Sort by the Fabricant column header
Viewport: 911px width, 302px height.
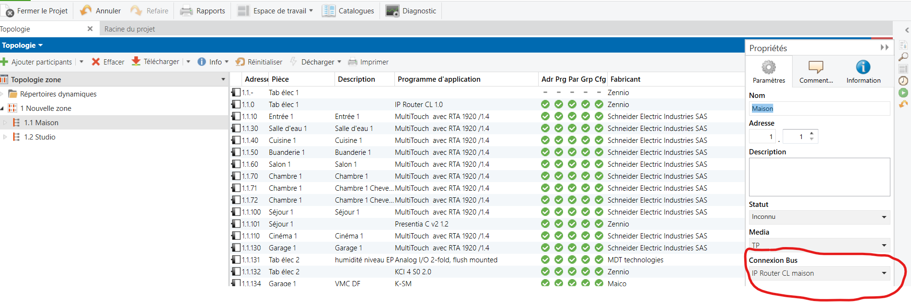tap(625, 79)
